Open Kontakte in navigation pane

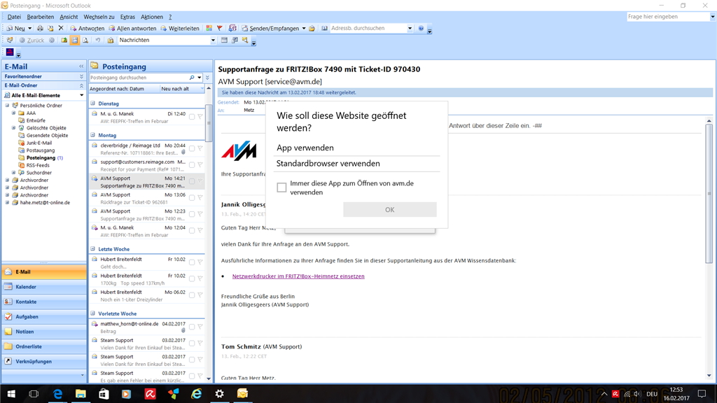44,302
